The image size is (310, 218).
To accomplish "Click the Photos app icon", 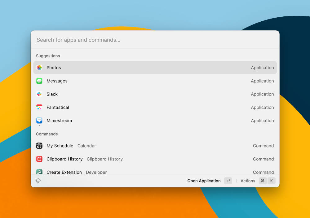I will click(x=39, y=68).
